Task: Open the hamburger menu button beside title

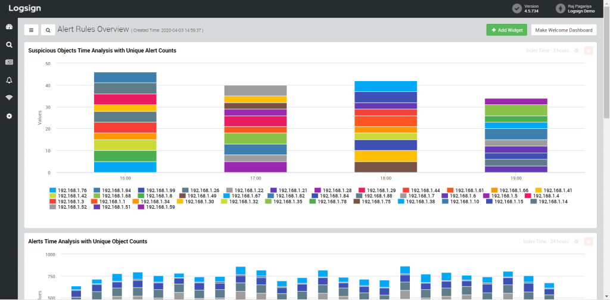Action: [x=31, y=30]
